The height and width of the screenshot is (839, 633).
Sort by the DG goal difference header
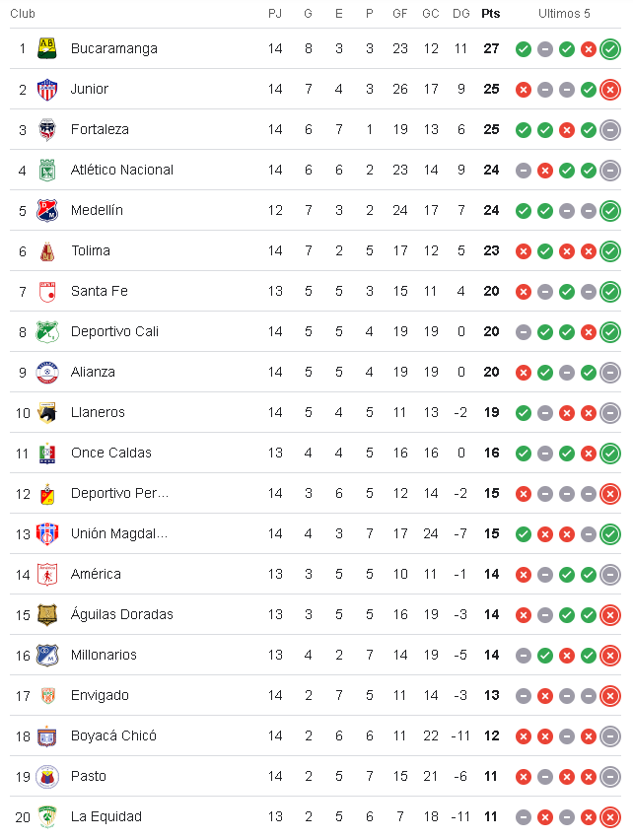click(460, 13)
